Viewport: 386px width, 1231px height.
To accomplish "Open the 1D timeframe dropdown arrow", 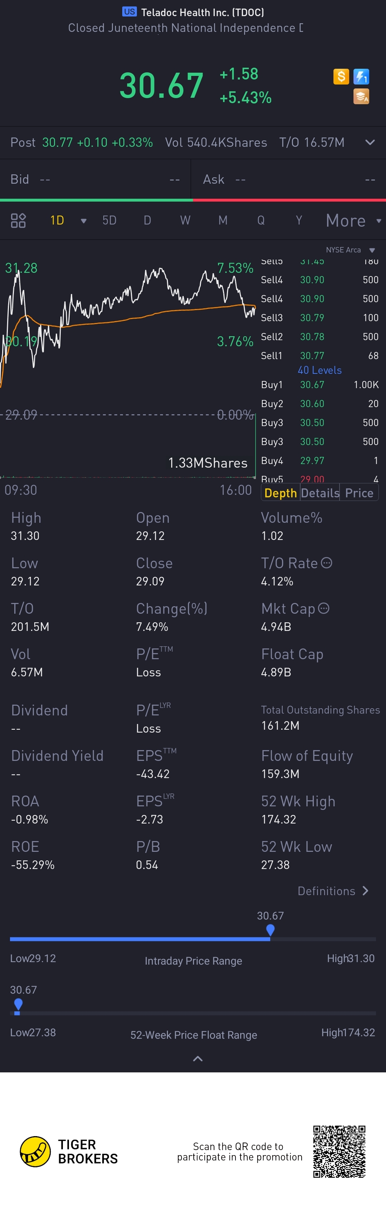I will pyautogui.click(x=84, y=221).
